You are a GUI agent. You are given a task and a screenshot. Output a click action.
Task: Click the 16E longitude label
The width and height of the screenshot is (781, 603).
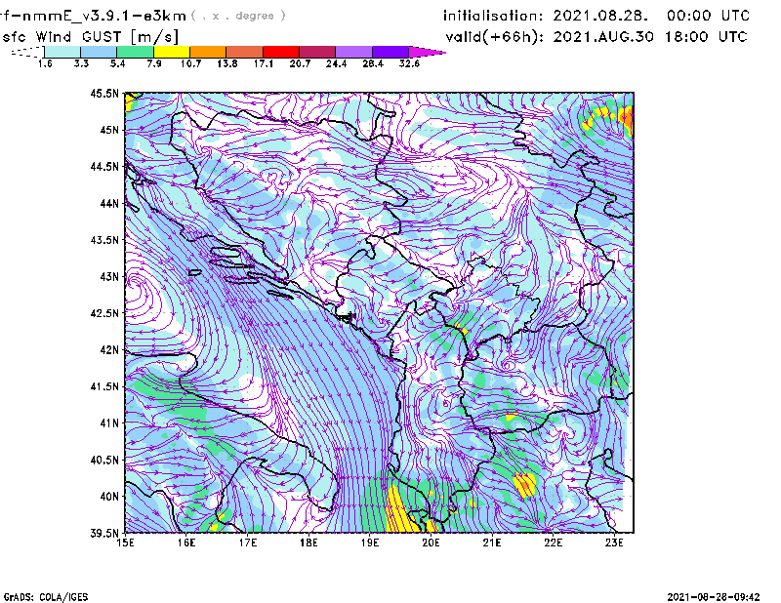click(x=186, y=543)
